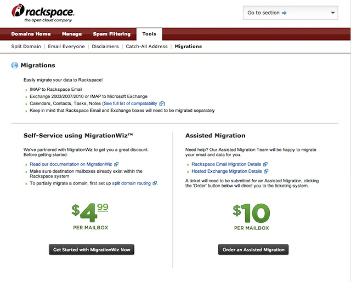This screenshot has height=282, width=351.
Task: Click external icon beside Rackspace Email Migration Details
Action: click(265, 164)
